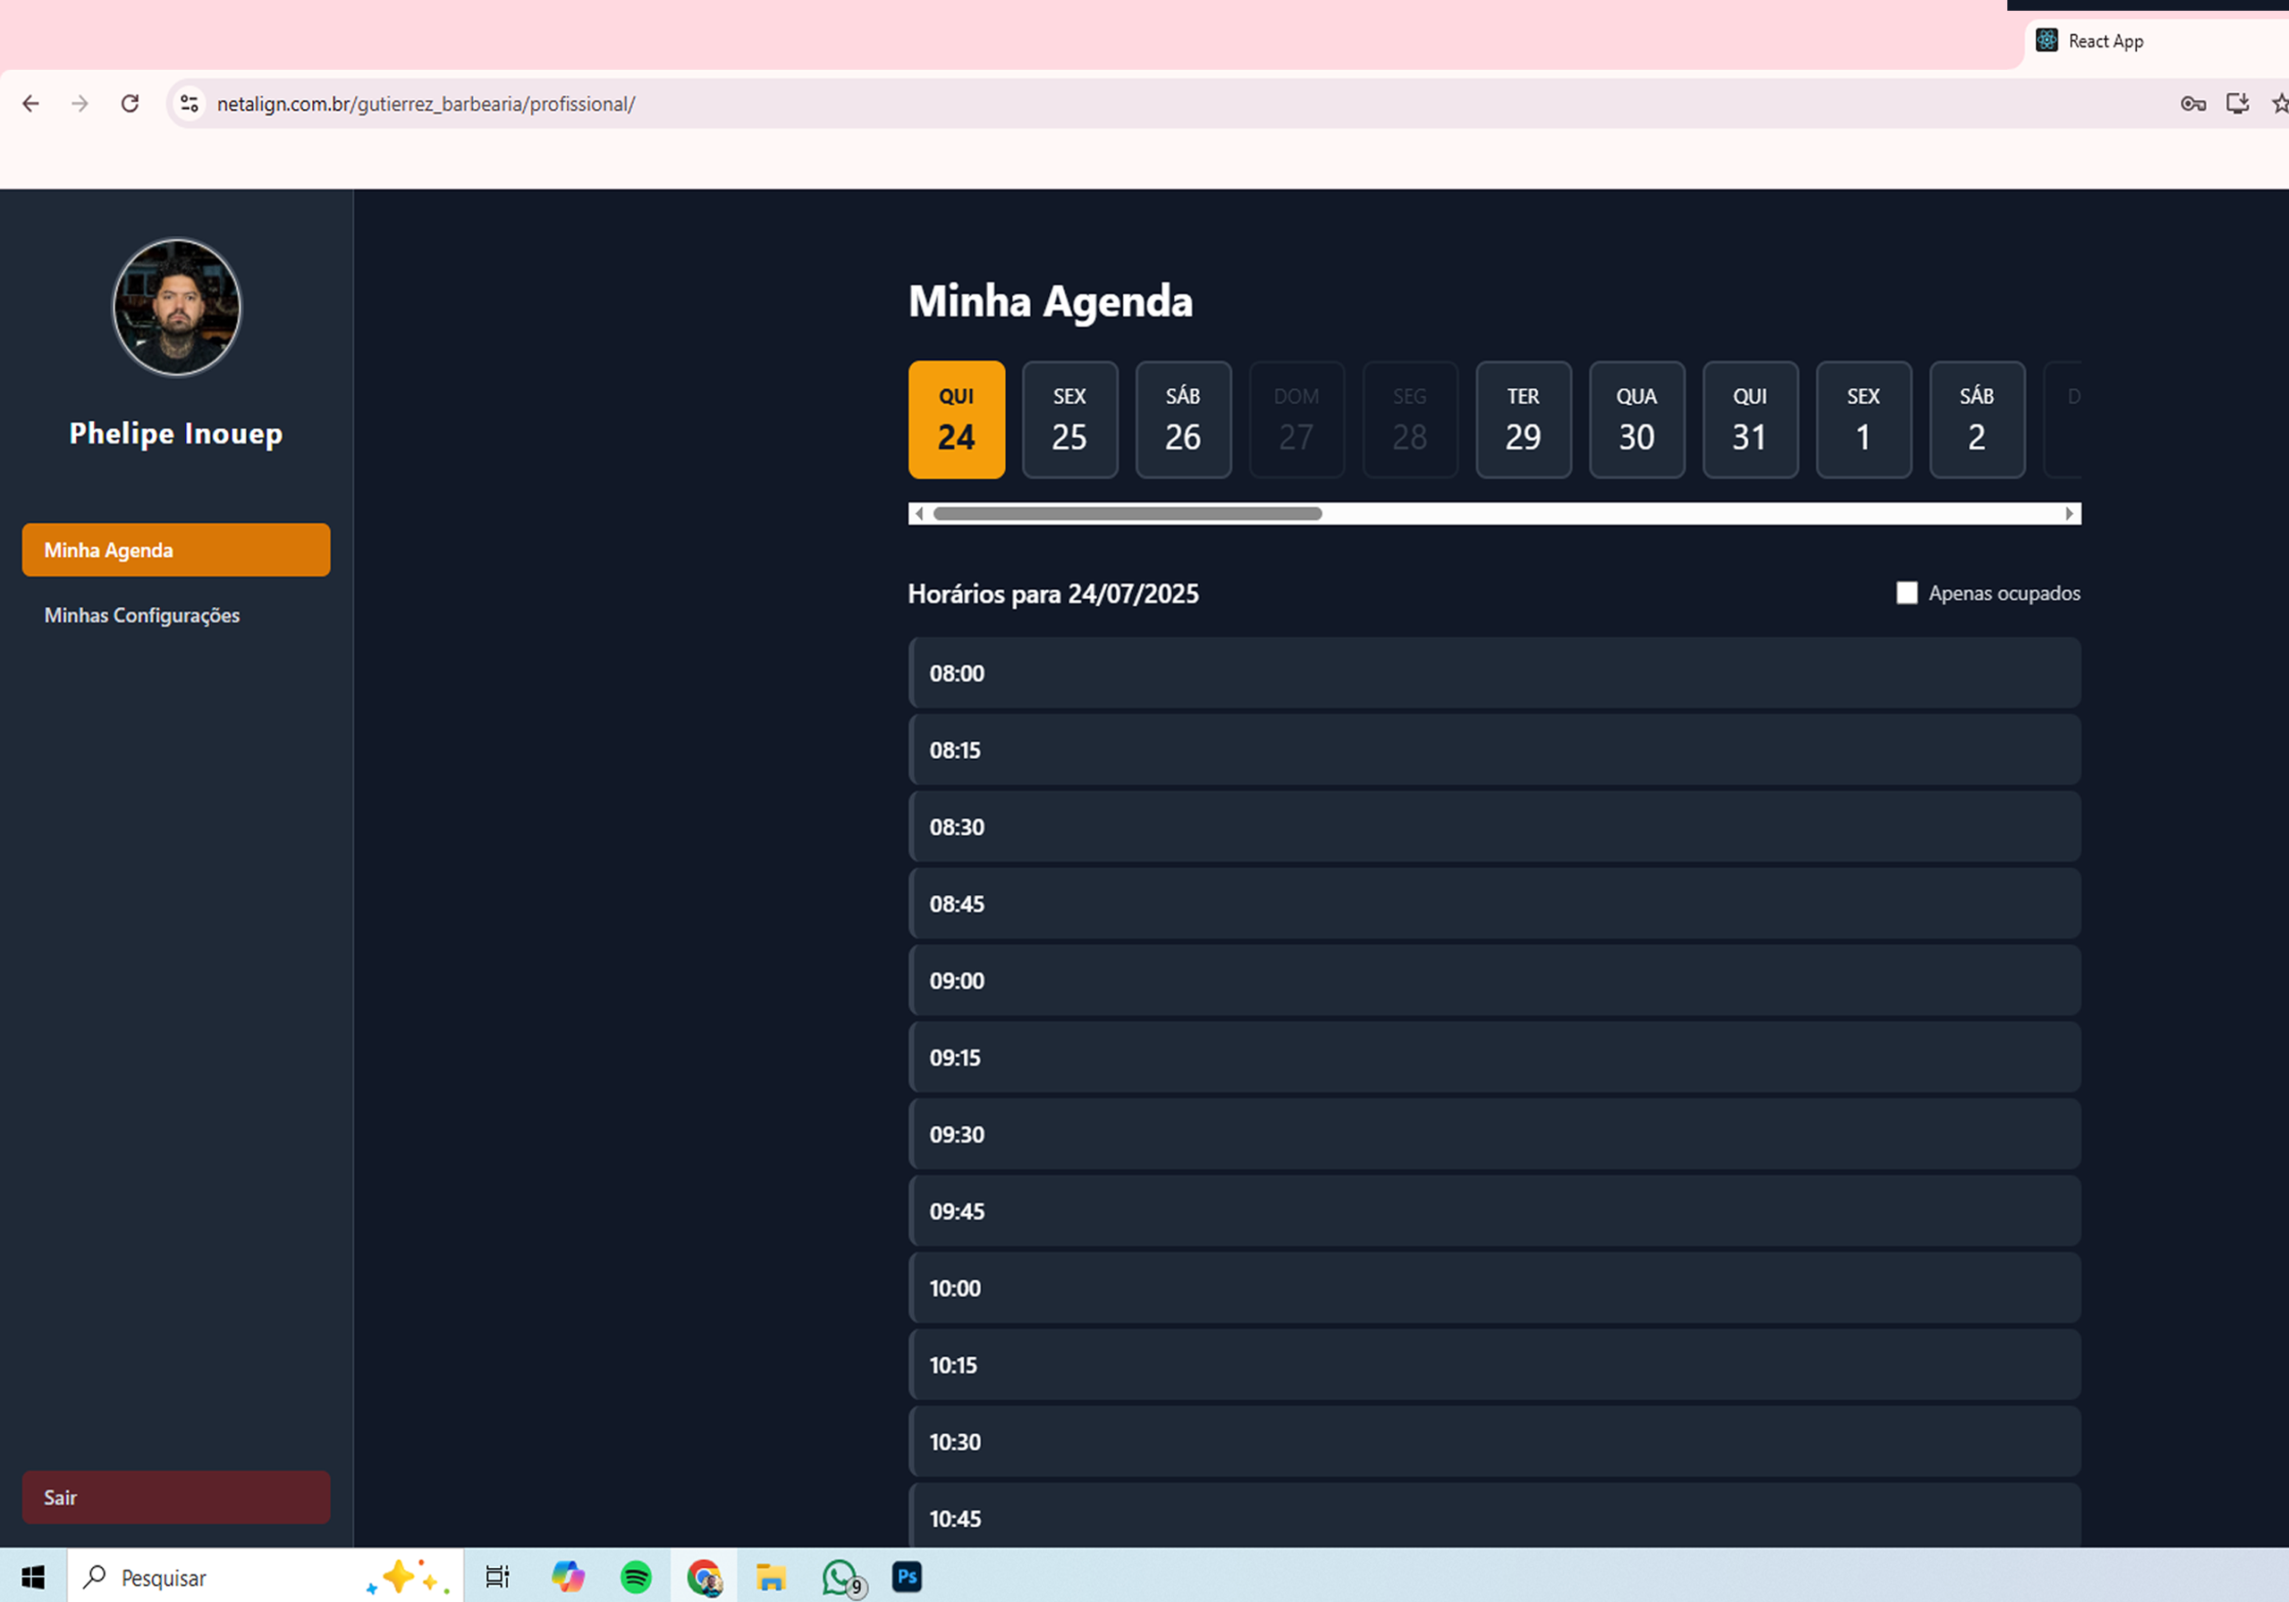
Task: Click left arrow of the date scrollbar
Action: (x=919, y=513)
